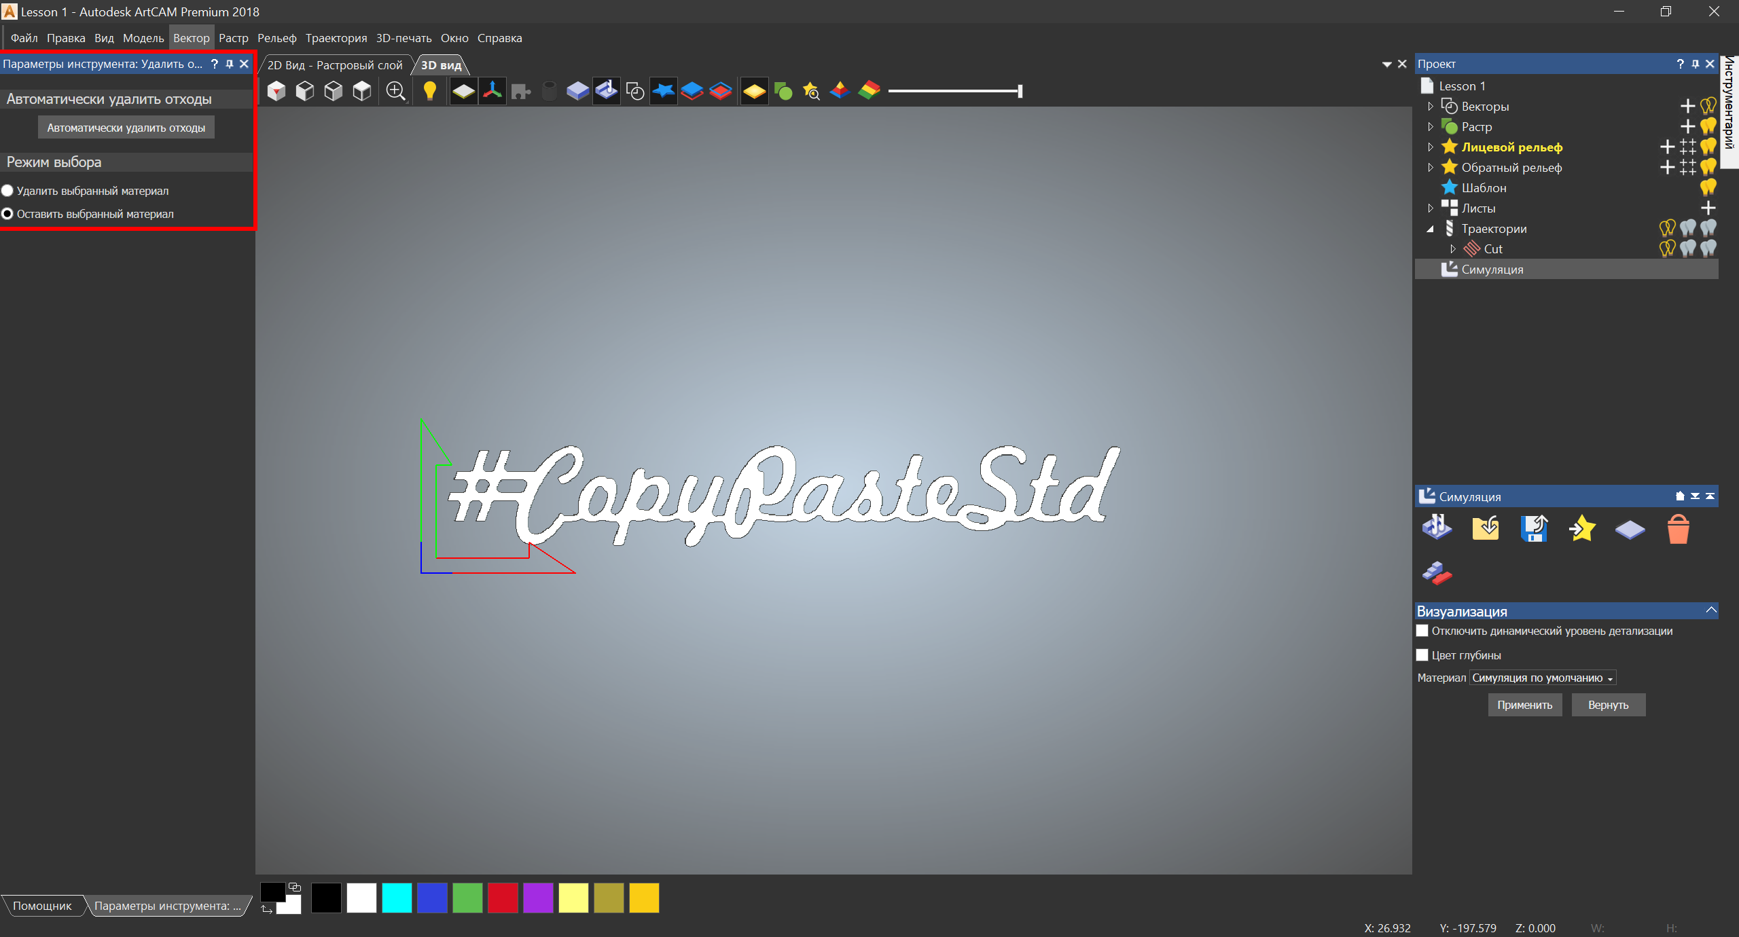Select the 'Cut' toolpath tree item

[1492, 249]
